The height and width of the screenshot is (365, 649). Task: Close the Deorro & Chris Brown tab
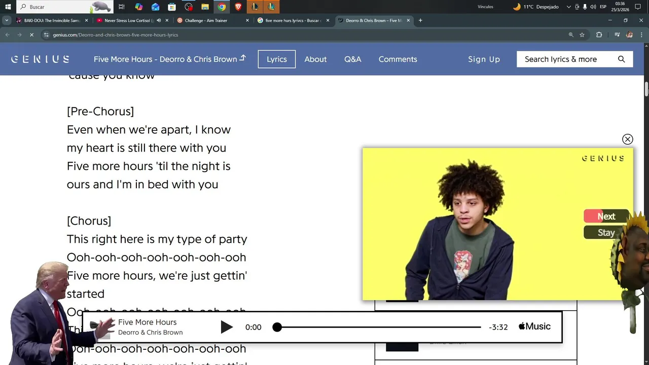[x=408, y=20]
